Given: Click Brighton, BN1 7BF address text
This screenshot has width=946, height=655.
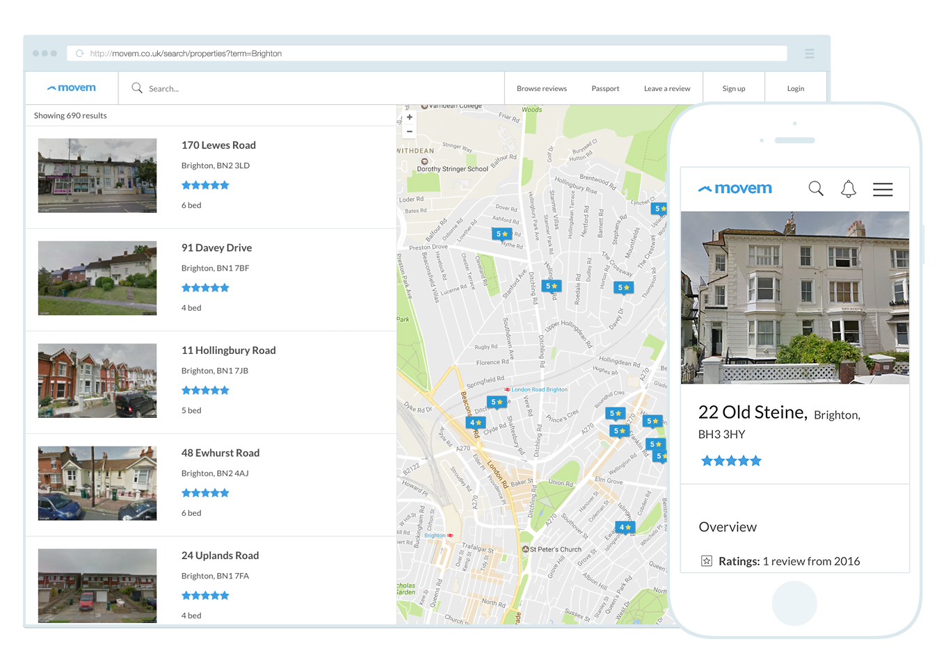Looking at the screenshot, I should point(215,268).
